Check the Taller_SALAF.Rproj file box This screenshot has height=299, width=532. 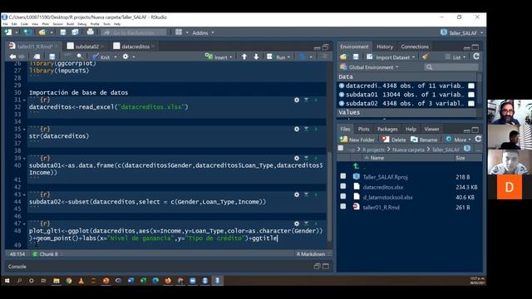343,176
